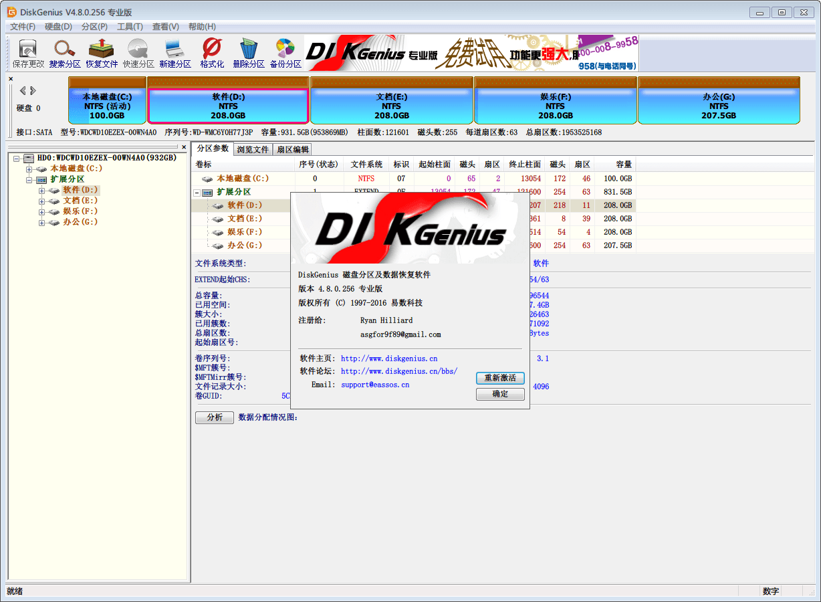This screenshot has height=602, width=821.
Task: Open the 工具(T) menu
Action: 130,27
